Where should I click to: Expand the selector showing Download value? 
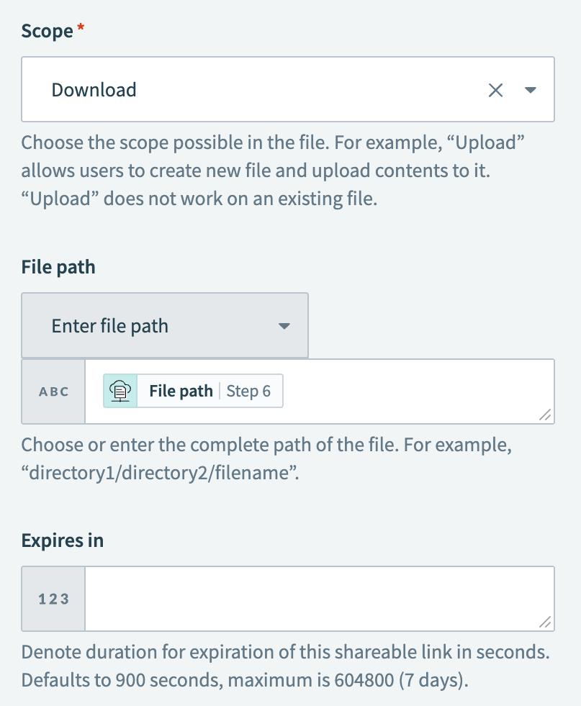pyautogui.click(x=288, y=89)
